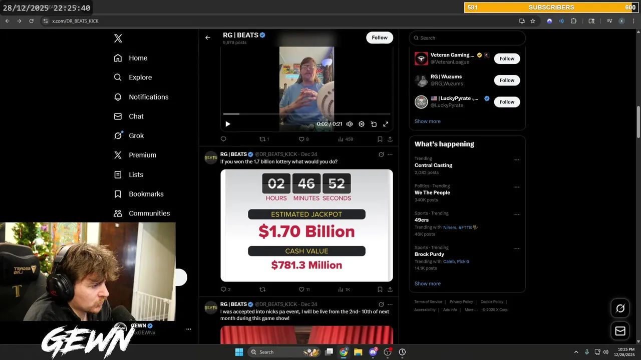Screen dimensions: 641x360
Task: Expand video to fullscreen
Action: tap(386, 124)
